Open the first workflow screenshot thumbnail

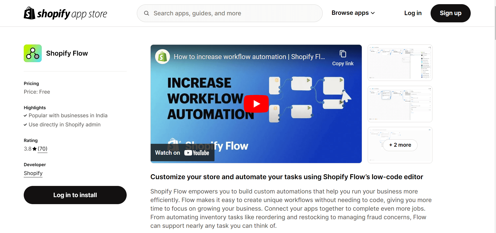(x=400, y=63)
